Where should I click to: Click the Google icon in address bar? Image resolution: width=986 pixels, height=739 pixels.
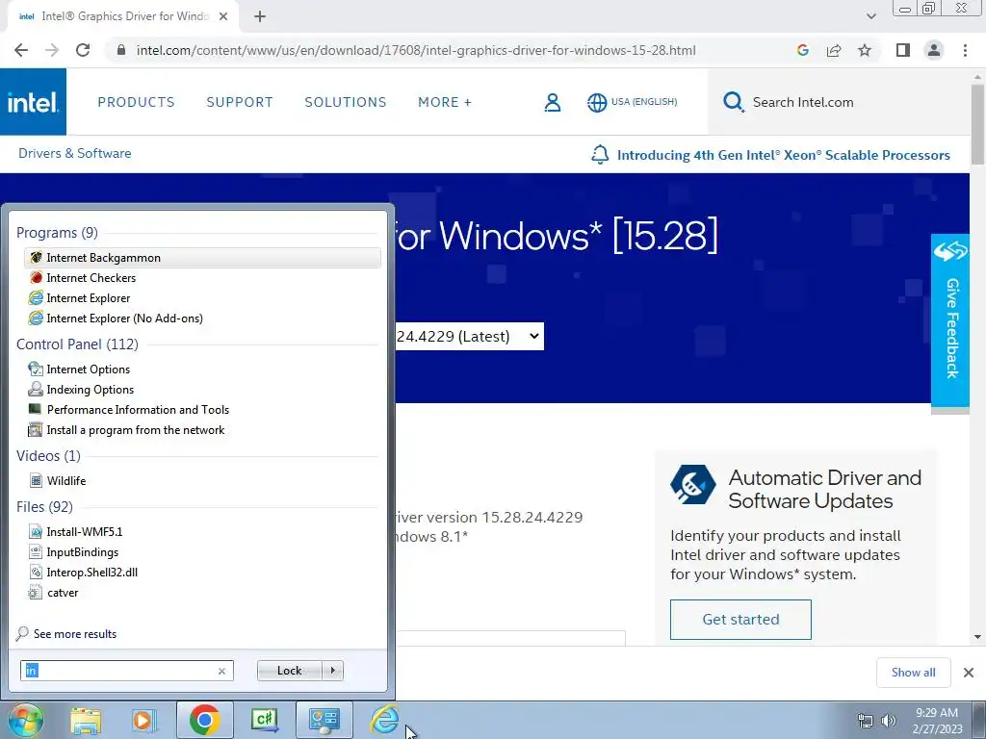point(802,50)
